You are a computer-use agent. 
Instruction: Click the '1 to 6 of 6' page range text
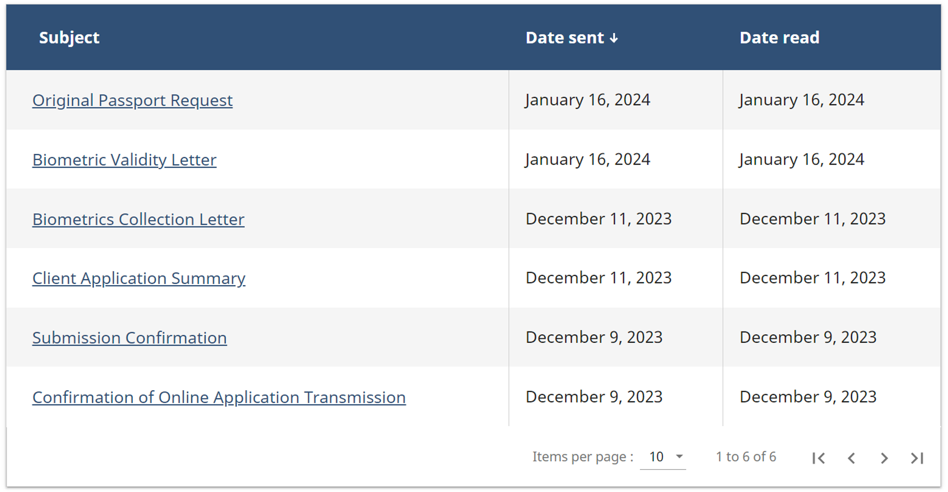pos(746,457)
